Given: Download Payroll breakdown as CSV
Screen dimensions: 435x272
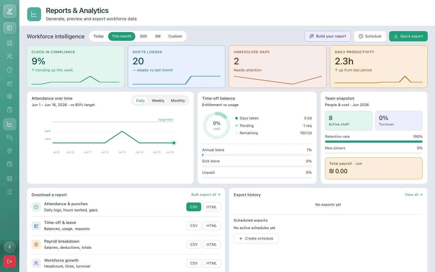Looking at the screenshot, I should 194,244.
